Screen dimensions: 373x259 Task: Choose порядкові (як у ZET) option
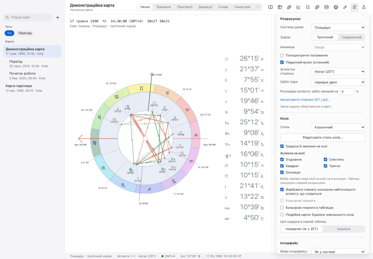(302, 229)
